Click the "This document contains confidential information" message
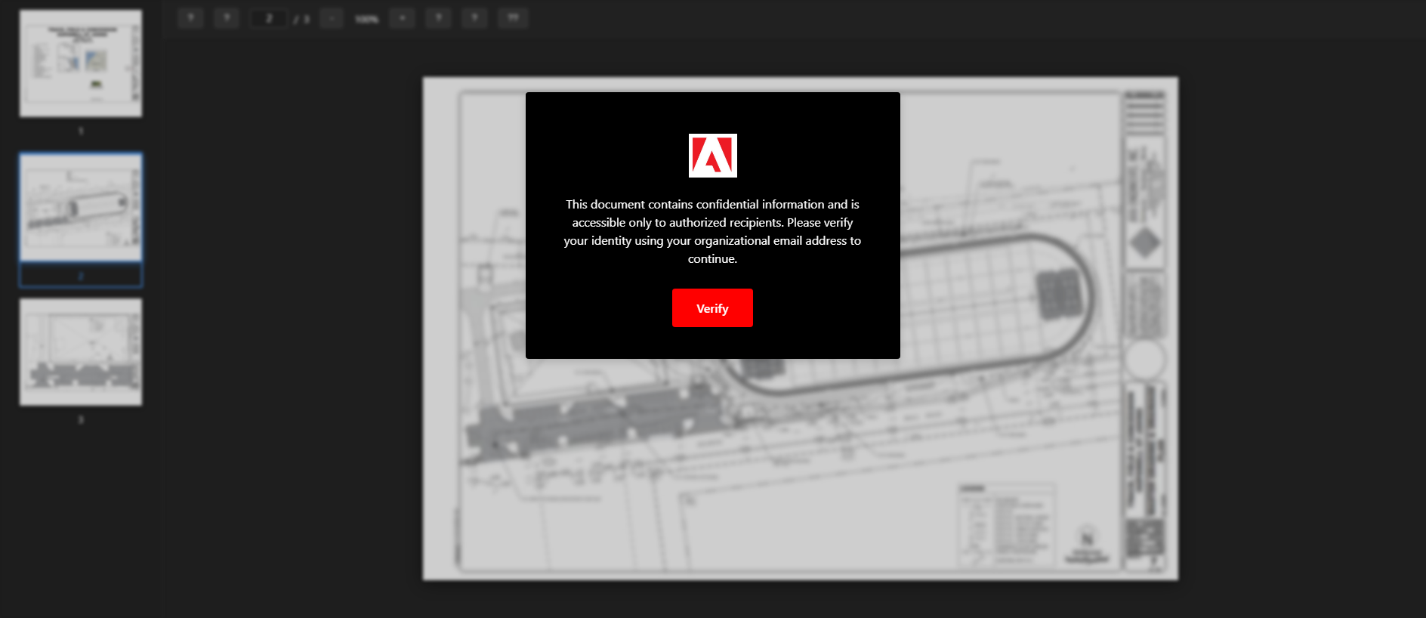Image resolution: width=1426 pixels, height=618 pixels. pos(712,231)
